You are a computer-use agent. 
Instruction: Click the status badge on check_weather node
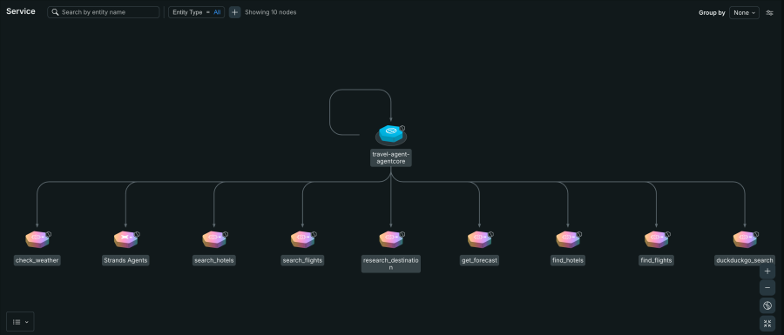(49, 234)
